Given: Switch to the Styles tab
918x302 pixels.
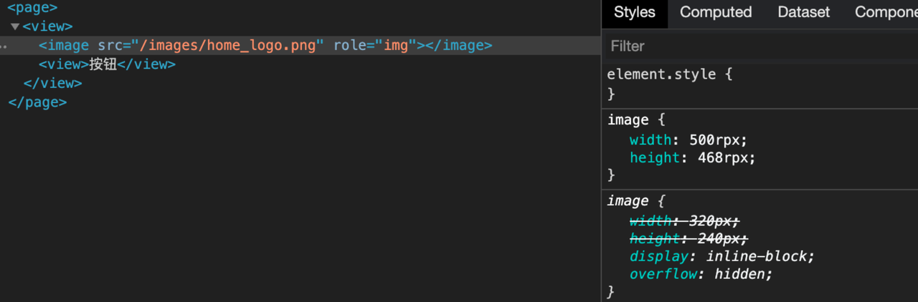Looking at the screenshot, I should (635, 12).
